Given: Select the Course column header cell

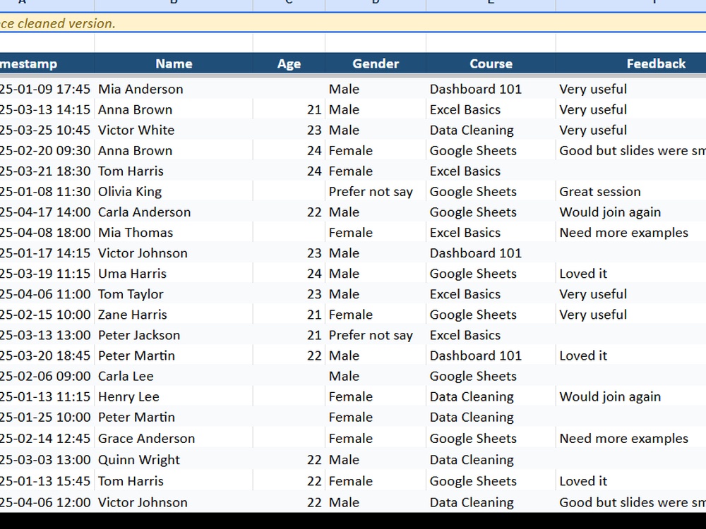Looking at the screenshot, I should (491, 63).
